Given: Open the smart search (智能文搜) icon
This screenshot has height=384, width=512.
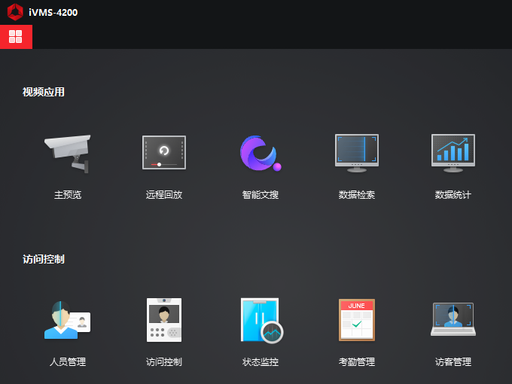Looking at the screenshot, I should 261,153.
